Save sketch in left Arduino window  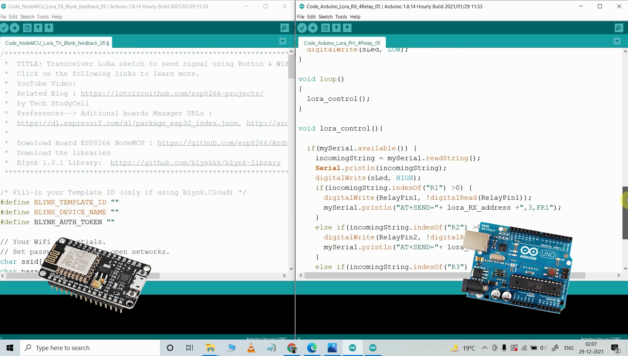point(49,28)
